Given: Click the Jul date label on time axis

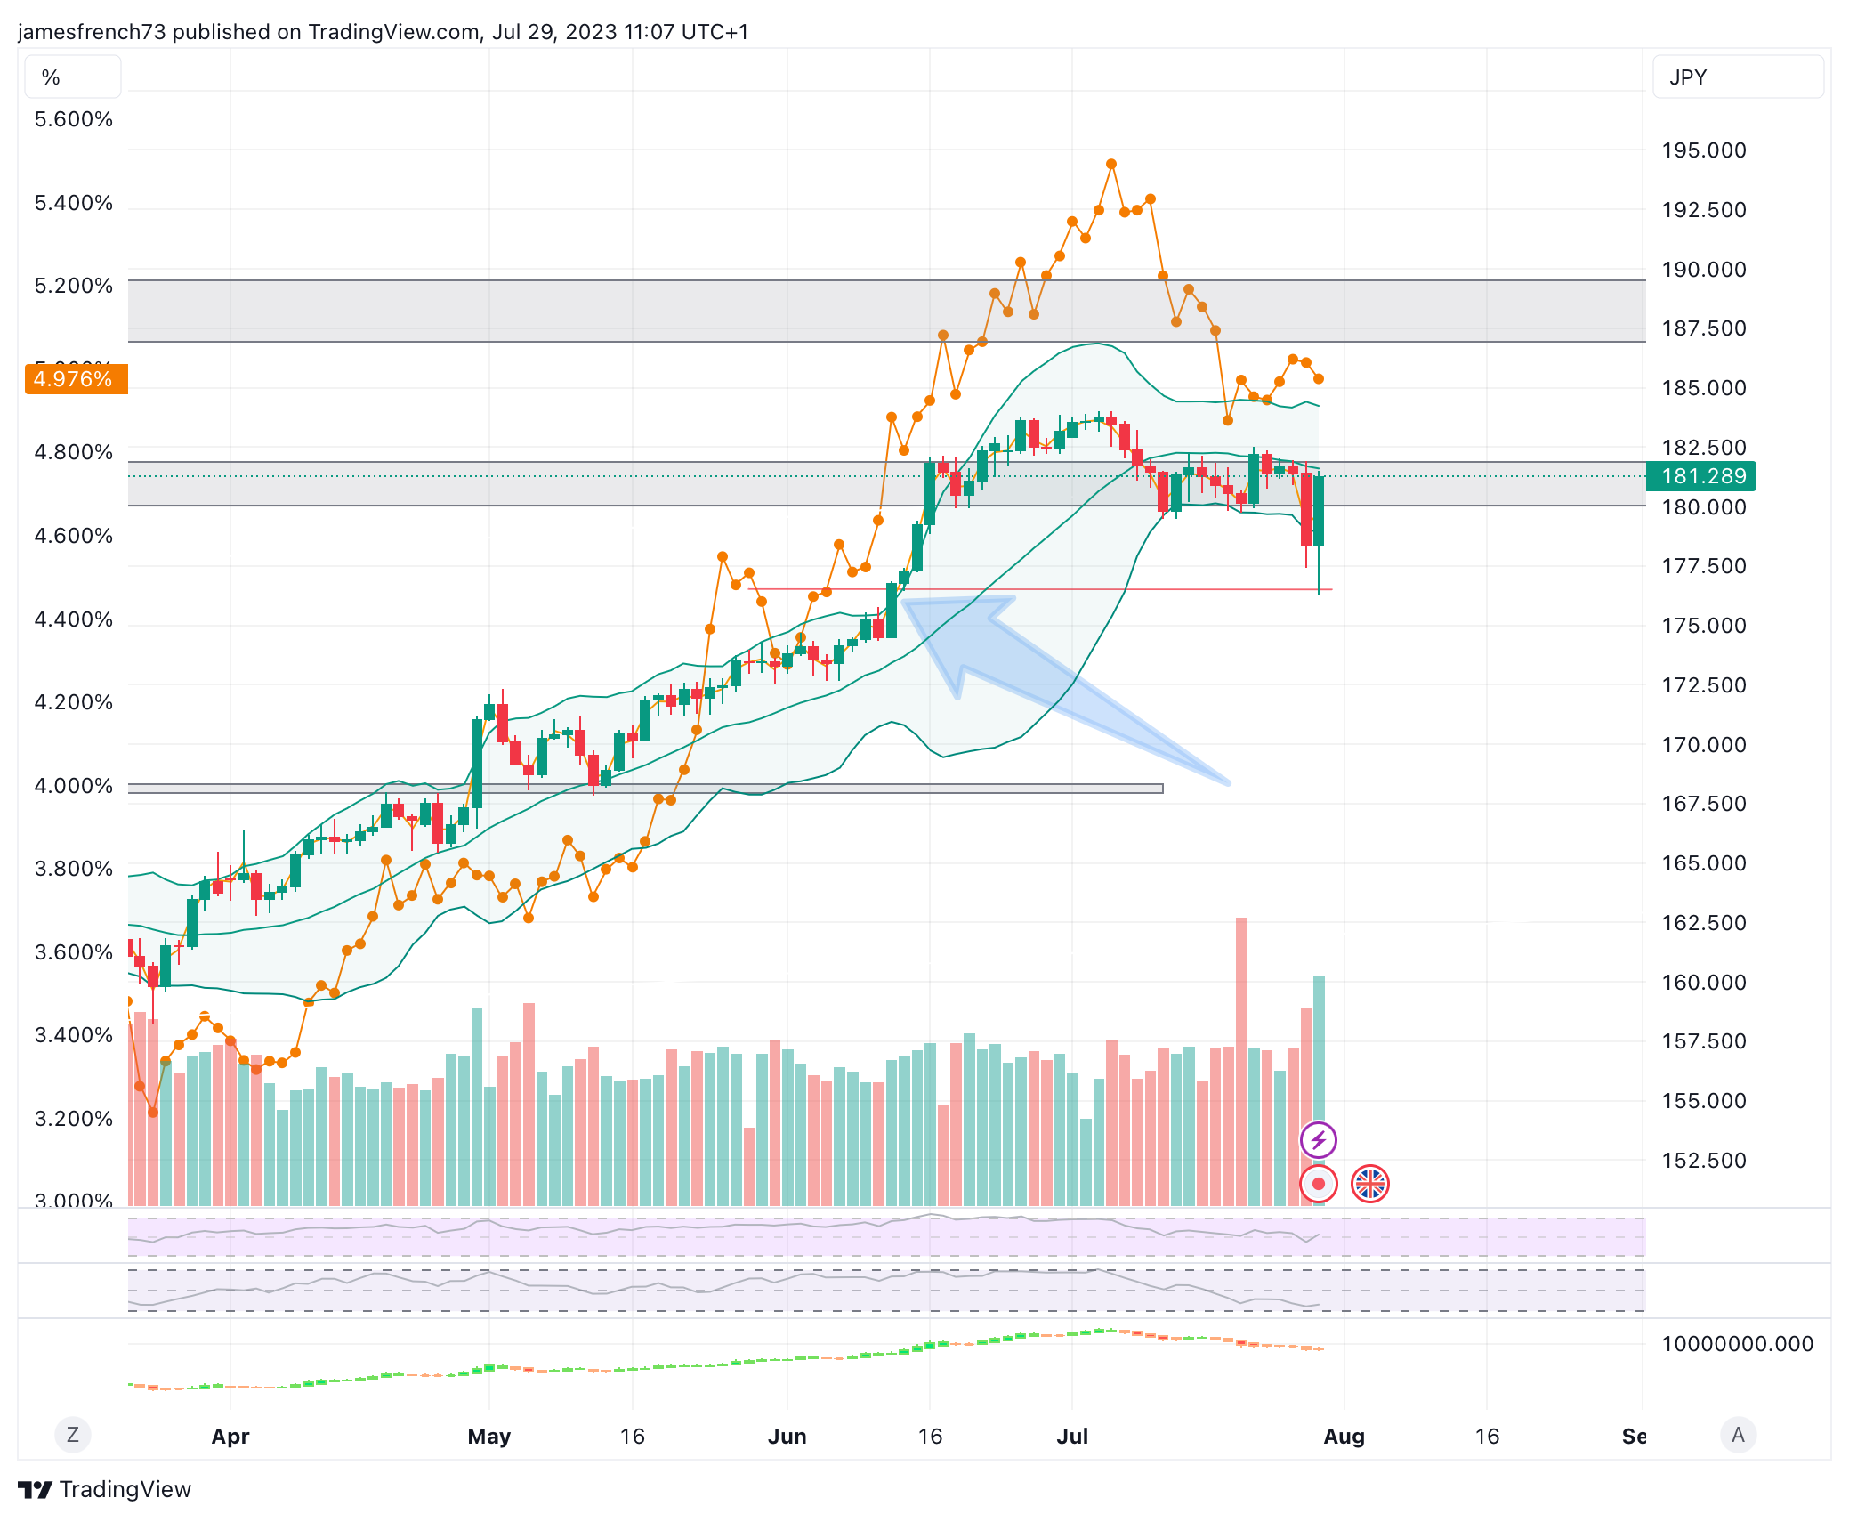Looking at the screenshot, I should (1072, 1436).
